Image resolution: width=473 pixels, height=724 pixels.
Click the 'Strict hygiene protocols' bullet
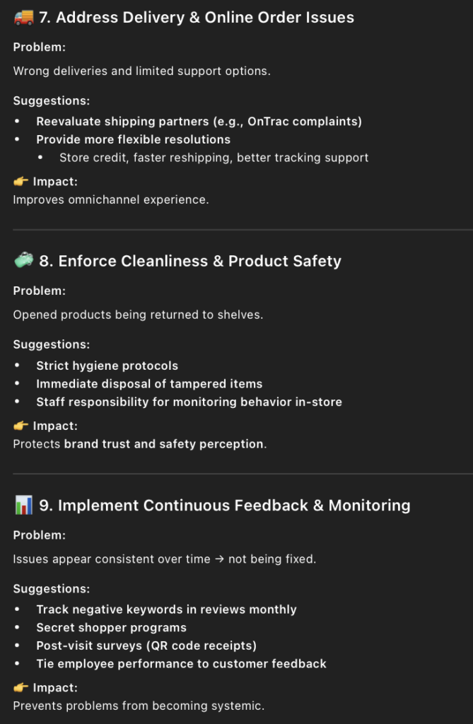107,366
